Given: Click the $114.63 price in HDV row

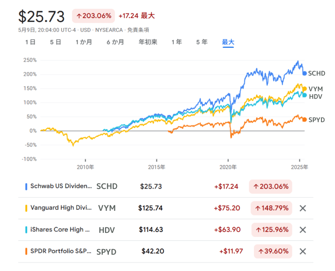Looking at the screenshot, I should [151, 230].
